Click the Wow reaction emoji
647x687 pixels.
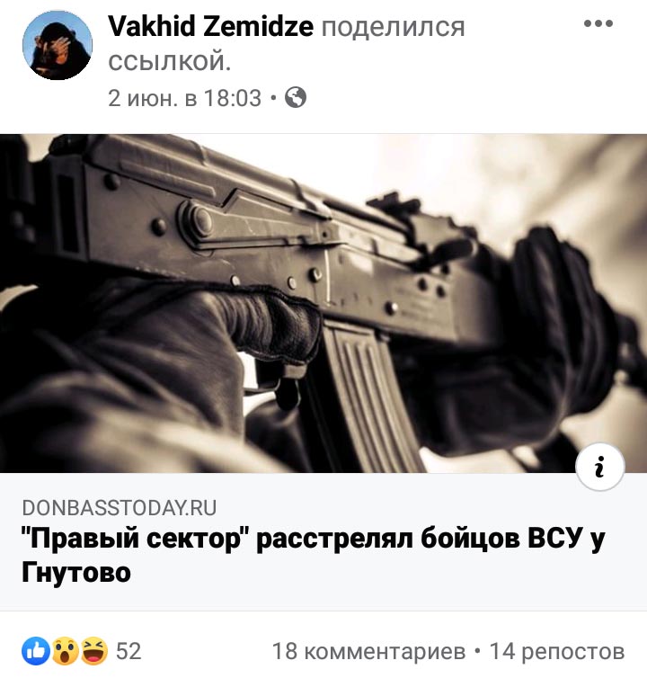(66, 651)
